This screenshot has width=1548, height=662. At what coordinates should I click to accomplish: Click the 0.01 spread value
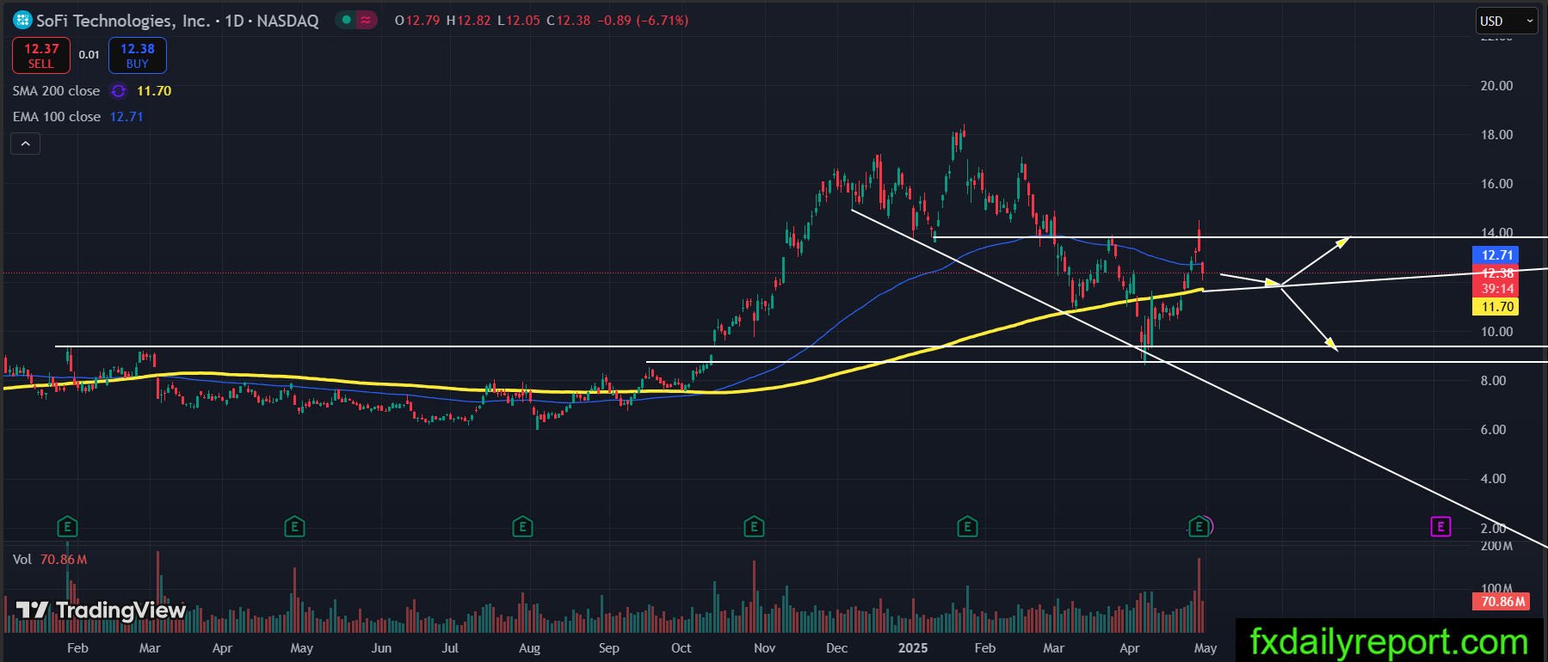coord(89,55)
